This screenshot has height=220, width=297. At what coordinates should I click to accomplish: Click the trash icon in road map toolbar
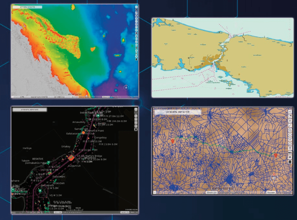click(290, 162)
